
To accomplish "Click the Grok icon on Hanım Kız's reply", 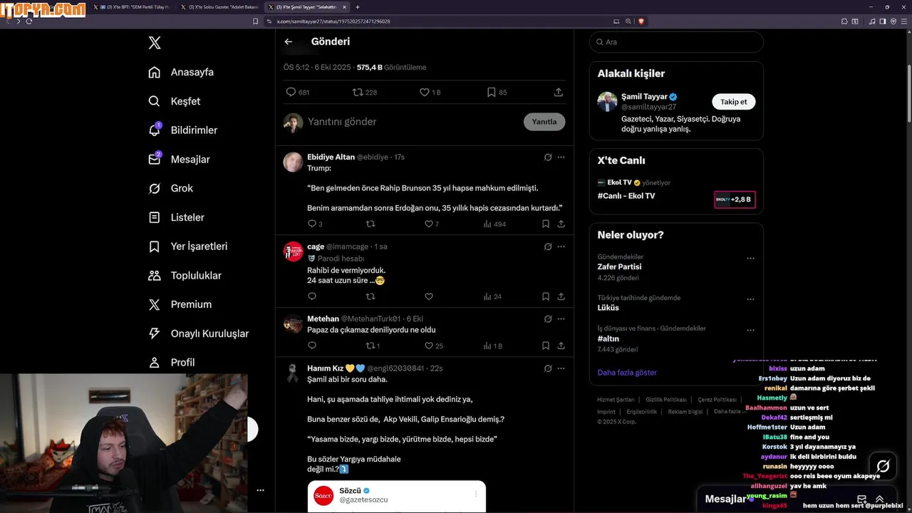I will 548,368.
